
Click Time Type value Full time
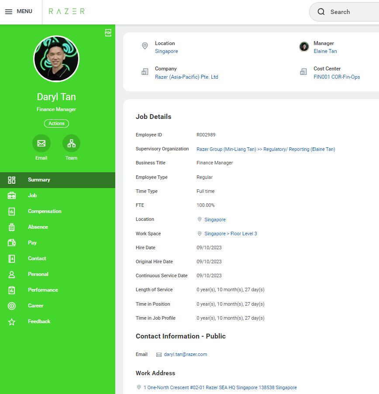pos(205,191)
